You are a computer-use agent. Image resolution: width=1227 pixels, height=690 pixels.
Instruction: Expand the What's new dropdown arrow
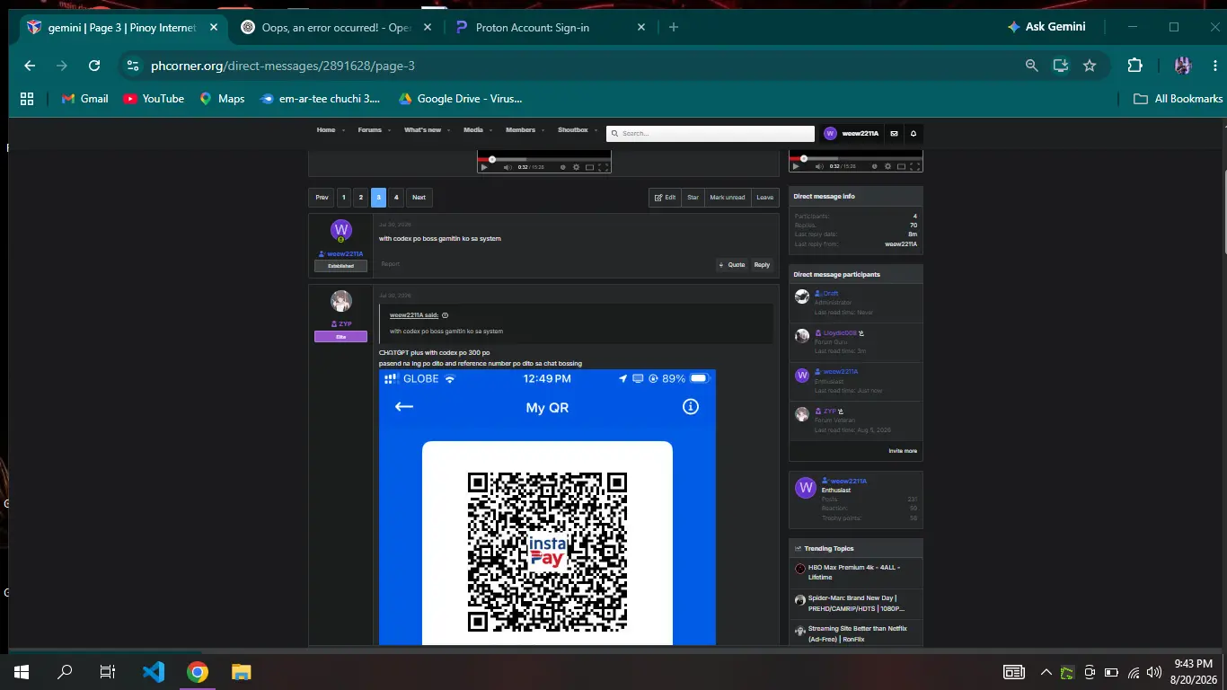(x=449, y=130)
